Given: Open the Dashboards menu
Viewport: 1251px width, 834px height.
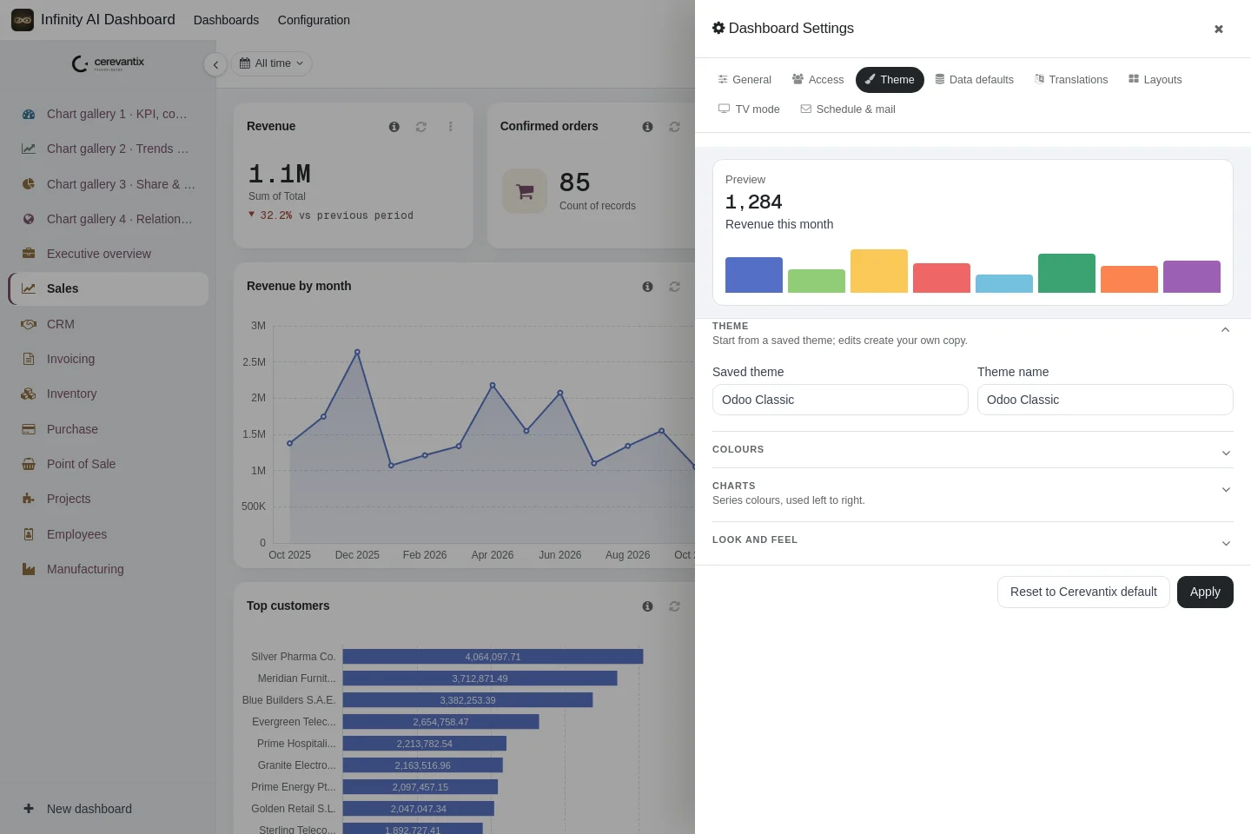Looking at the screenshot, I should [x=226, y=20].
